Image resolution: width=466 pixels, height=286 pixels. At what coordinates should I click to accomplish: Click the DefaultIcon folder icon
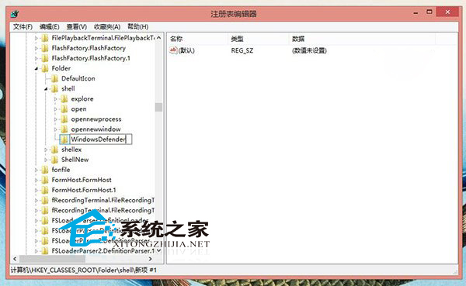(x=54, y=78)
